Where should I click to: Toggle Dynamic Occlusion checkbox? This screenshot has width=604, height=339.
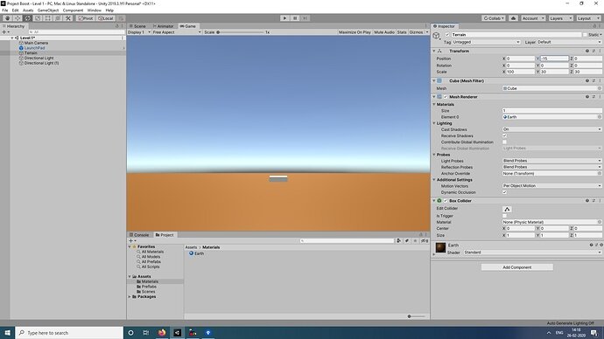504,192
